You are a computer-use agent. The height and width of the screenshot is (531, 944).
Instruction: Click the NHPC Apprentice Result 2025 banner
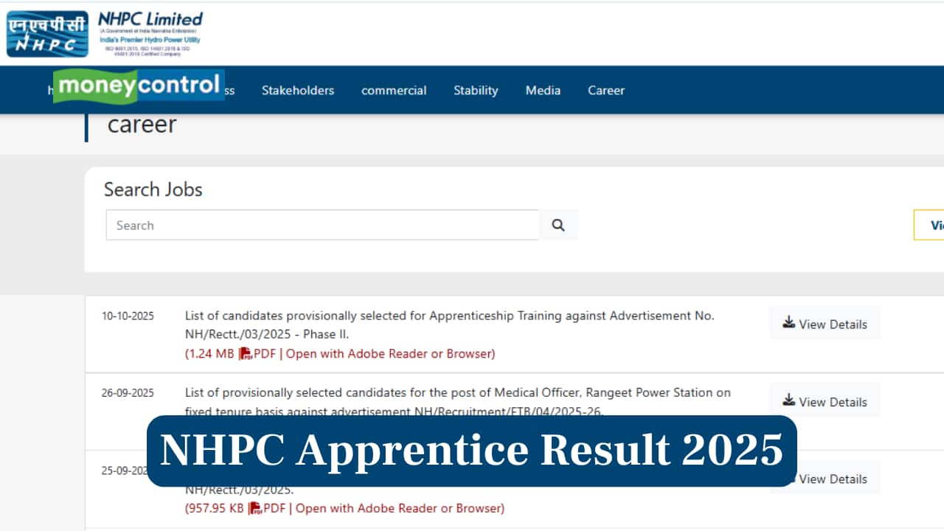[471, 451]
